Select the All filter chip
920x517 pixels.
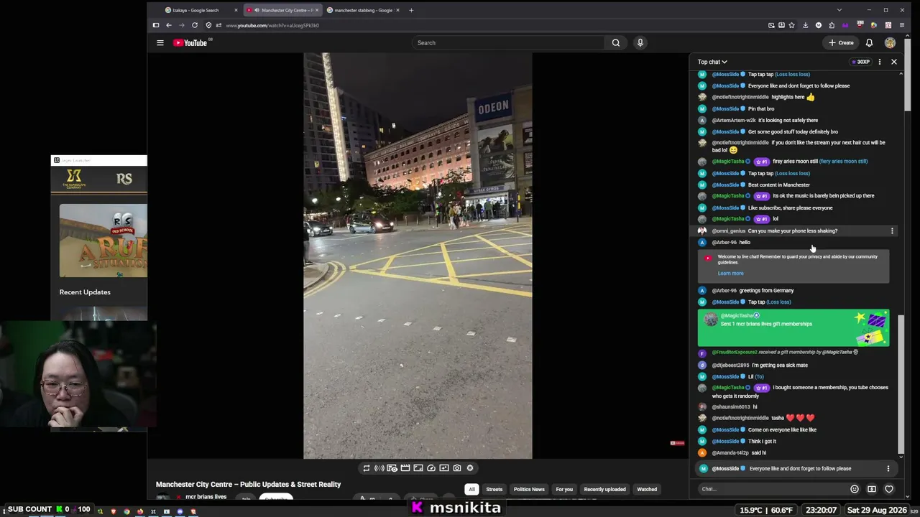click(472, 490)
